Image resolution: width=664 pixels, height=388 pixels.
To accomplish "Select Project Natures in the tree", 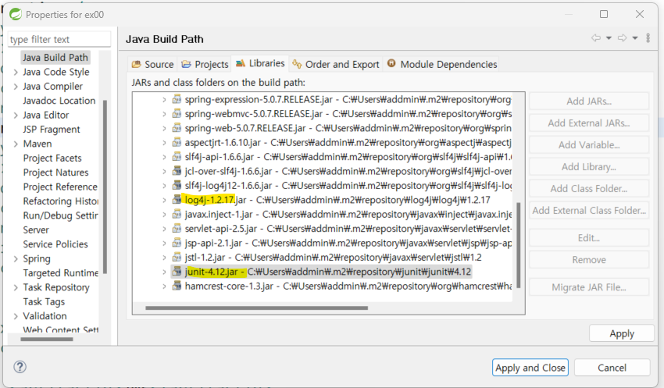I will [x=55, y=173].
